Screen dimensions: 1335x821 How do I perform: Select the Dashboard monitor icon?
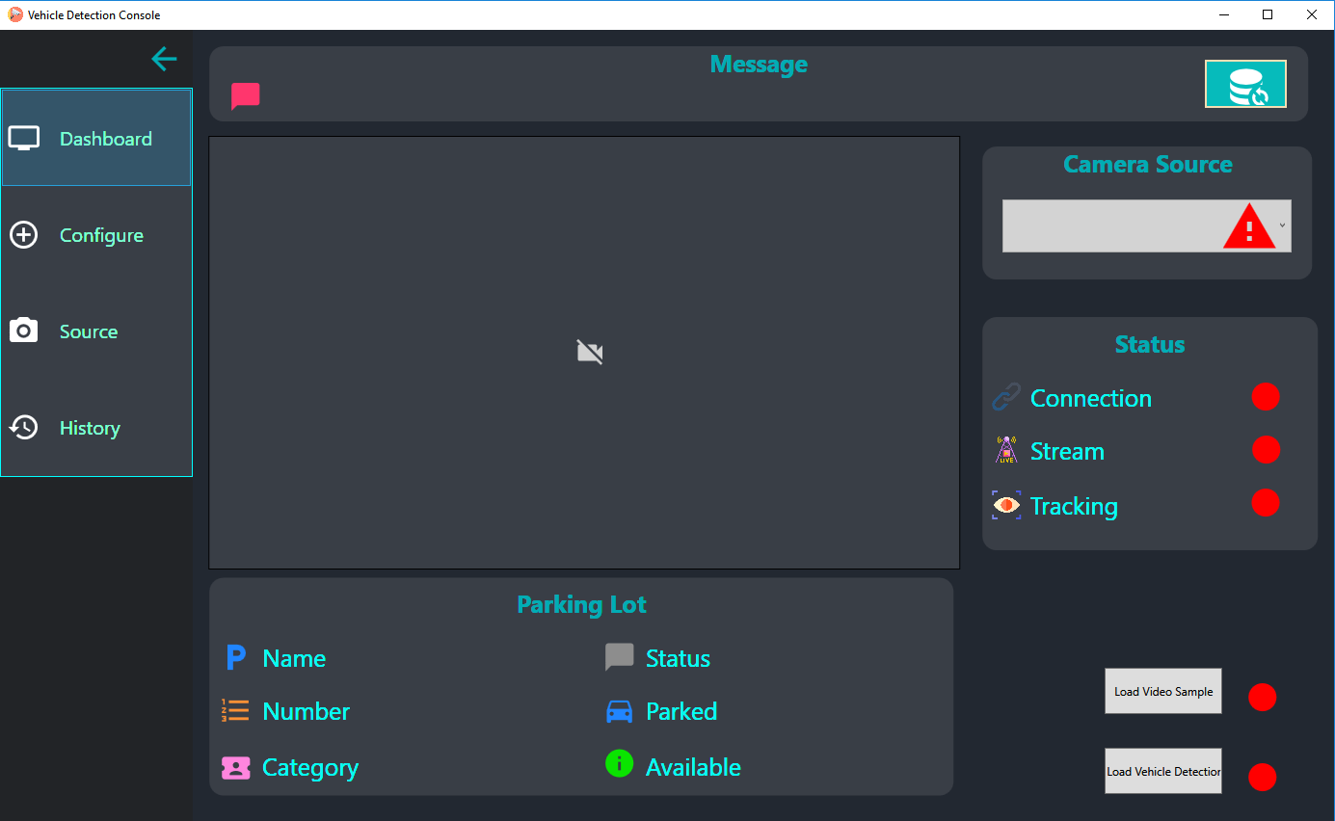pyautogui.click(x=23, y=137)
